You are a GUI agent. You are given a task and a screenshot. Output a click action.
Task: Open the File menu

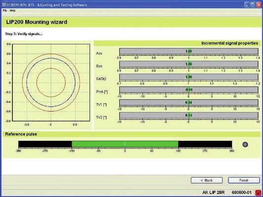[5, 10]
